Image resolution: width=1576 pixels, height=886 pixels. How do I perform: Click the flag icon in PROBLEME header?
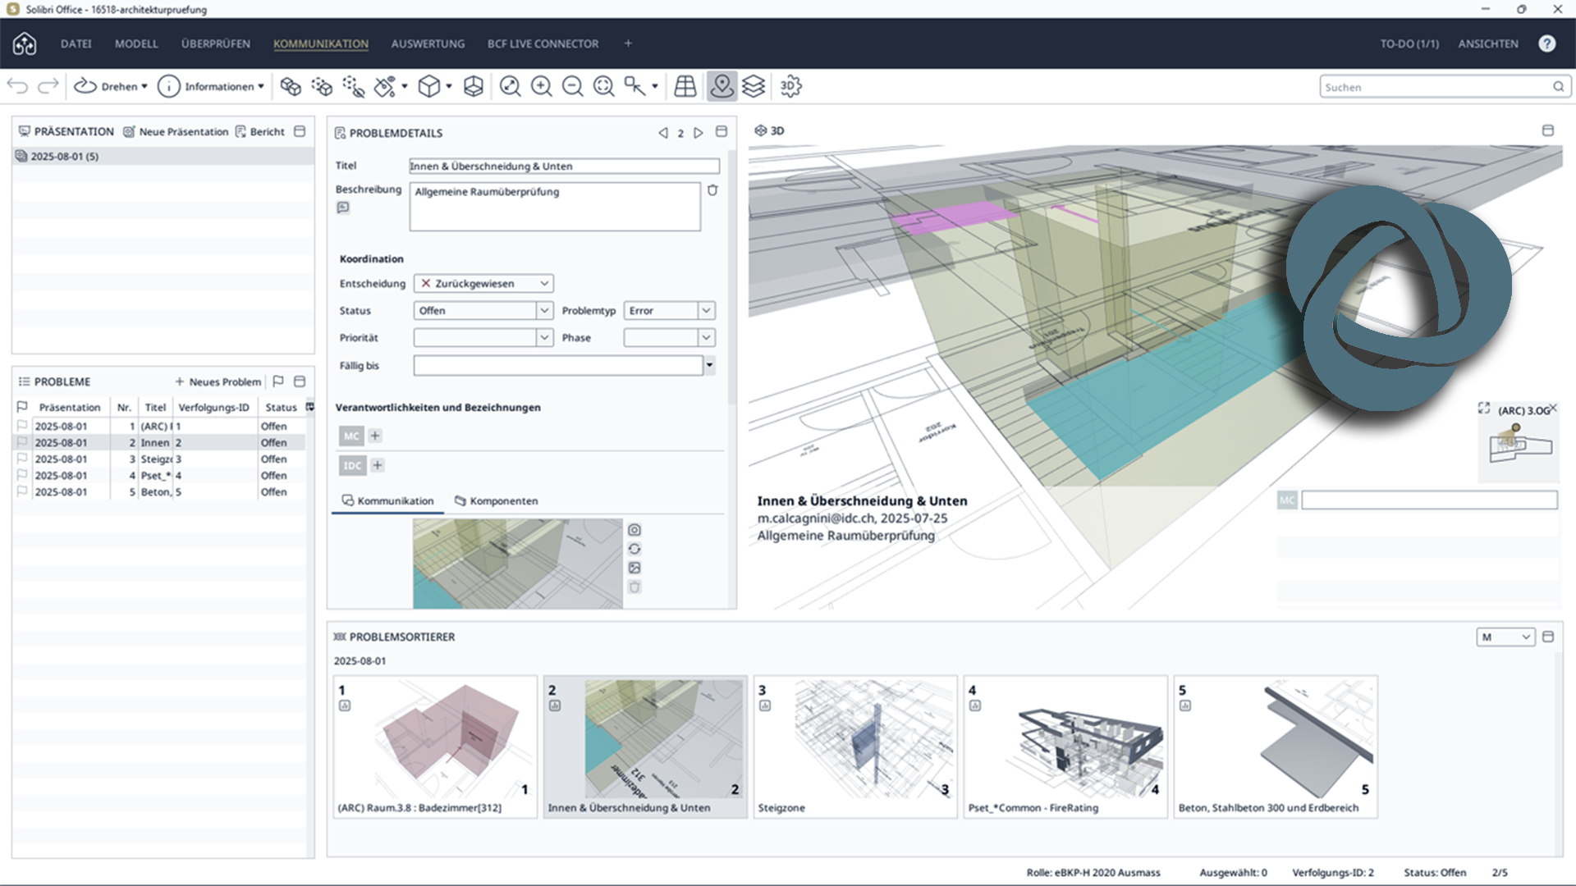[x=278, y=381]
